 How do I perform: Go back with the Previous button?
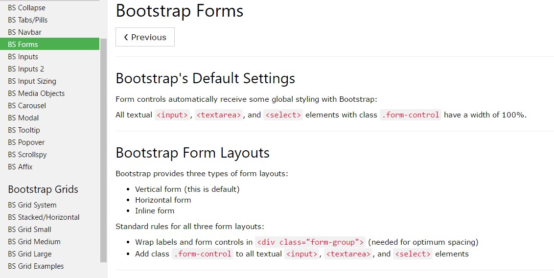tap(145, 37)
